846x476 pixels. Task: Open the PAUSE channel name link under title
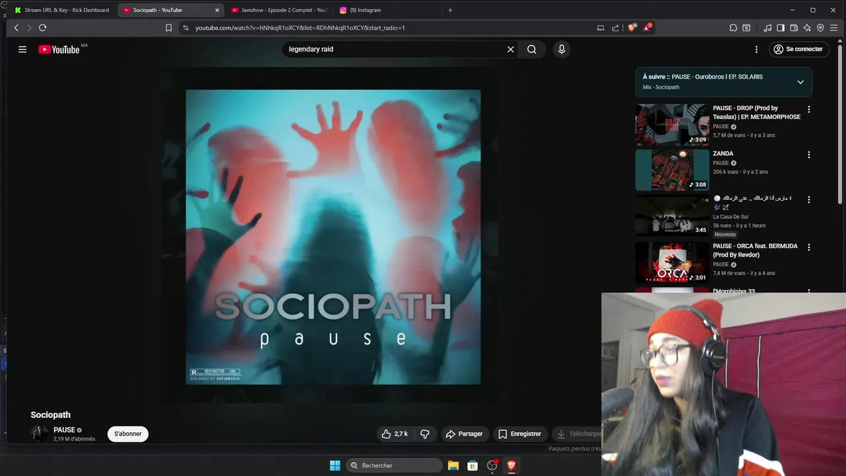64,430
